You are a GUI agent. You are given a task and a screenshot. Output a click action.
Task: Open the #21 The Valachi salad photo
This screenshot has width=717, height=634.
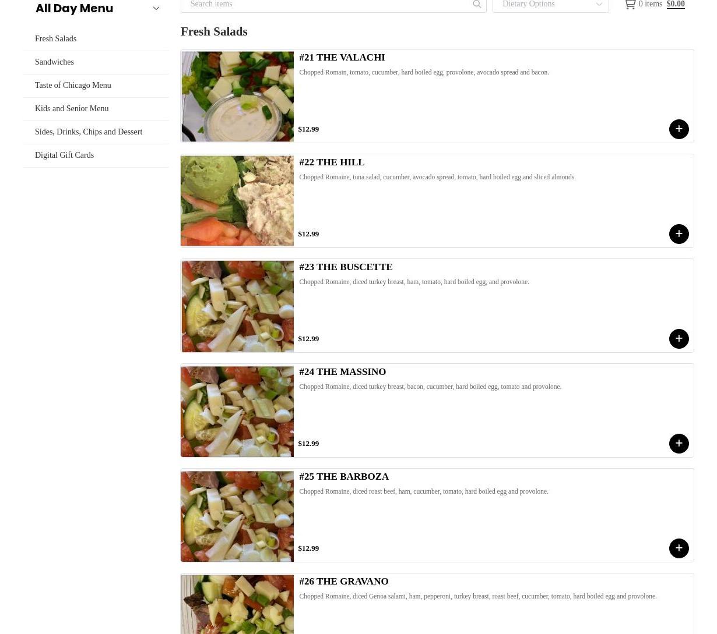tap(237, 96)
